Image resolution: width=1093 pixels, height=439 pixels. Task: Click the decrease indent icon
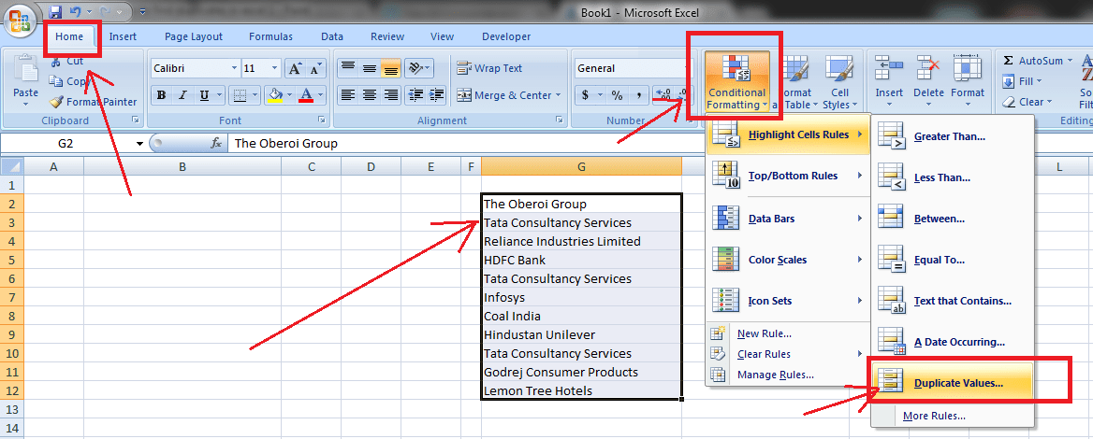(x=415, y=95)
